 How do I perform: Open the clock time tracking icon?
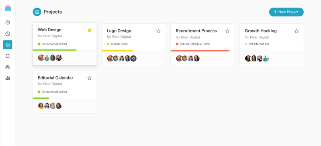(8, 34)
